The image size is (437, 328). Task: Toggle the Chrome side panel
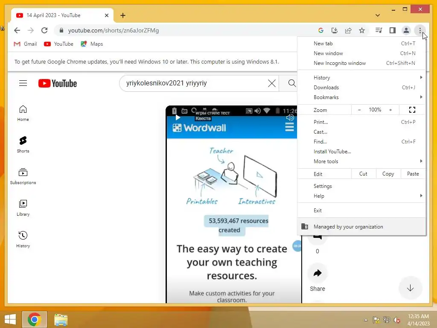[x=393, y=30]
